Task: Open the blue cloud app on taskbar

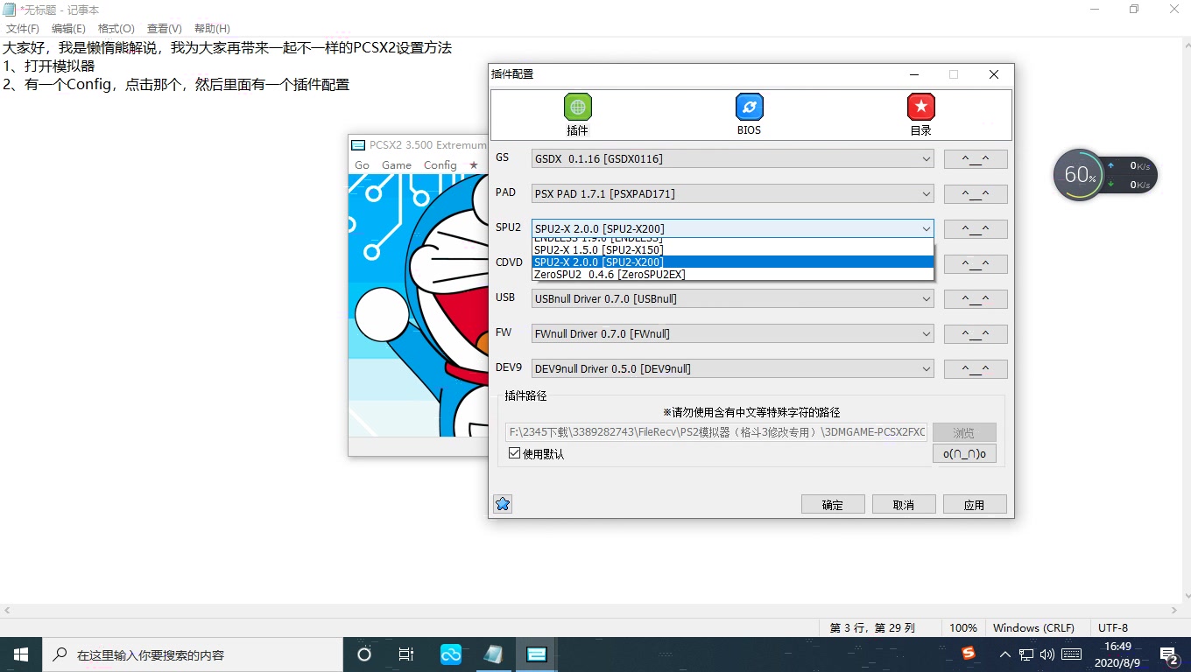Action: coord(451,654)
